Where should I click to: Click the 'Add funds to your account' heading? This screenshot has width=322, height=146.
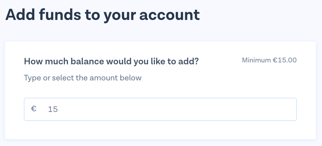(x=103, y=15)
